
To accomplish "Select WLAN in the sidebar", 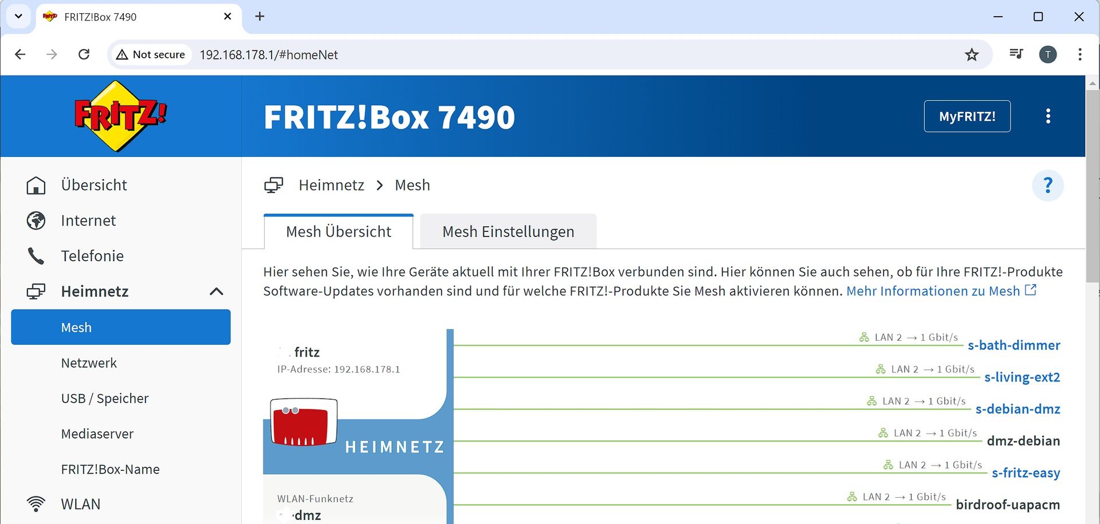I will 81,504.
